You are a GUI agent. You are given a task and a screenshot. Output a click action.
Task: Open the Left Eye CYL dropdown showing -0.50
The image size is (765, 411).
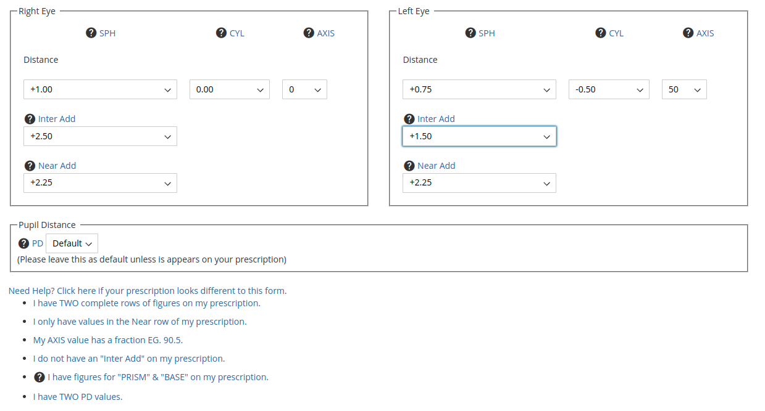(x=609, y=89)
